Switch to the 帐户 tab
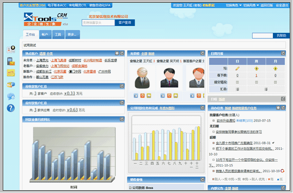This screenshot has height=193, width=293. point(45,35)
